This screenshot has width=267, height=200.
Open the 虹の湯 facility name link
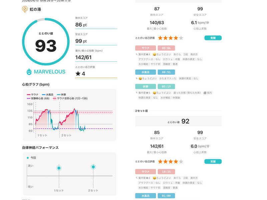click(35, 9)
